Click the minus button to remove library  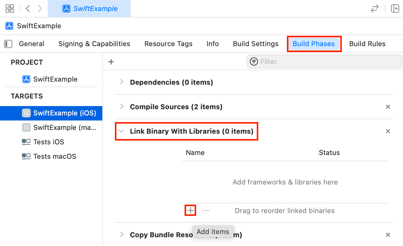point(206,211)
